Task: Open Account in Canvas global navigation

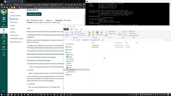Action: coord(4,19)
